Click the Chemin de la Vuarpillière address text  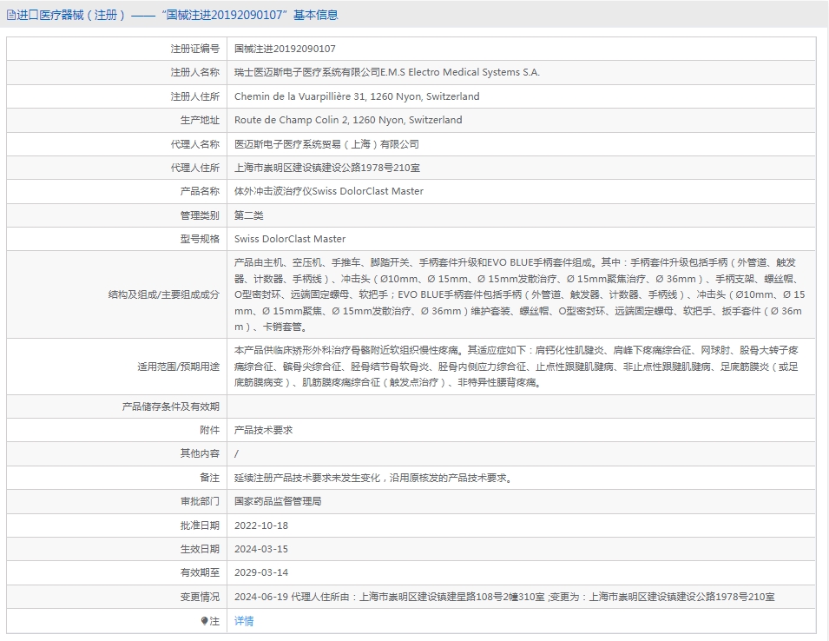click(356, 96)
